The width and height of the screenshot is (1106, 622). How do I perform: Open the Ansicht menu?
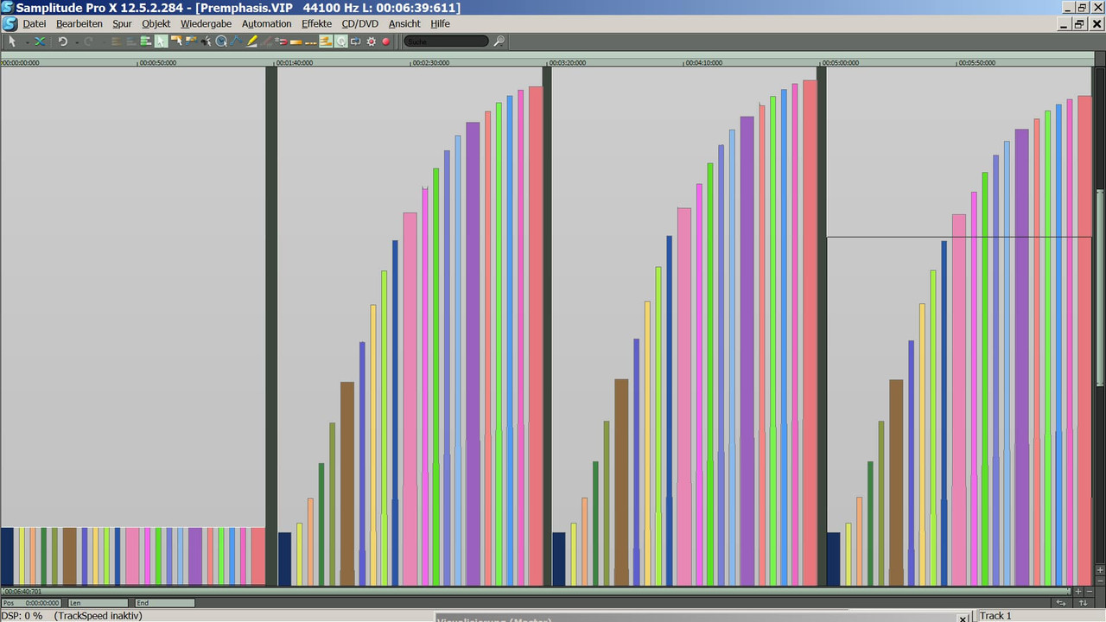tap(404, 23)
